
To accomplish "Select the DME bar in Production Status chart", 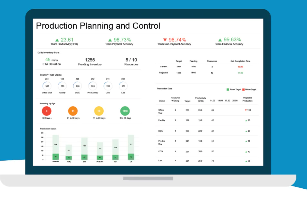I will pos(84,149).
